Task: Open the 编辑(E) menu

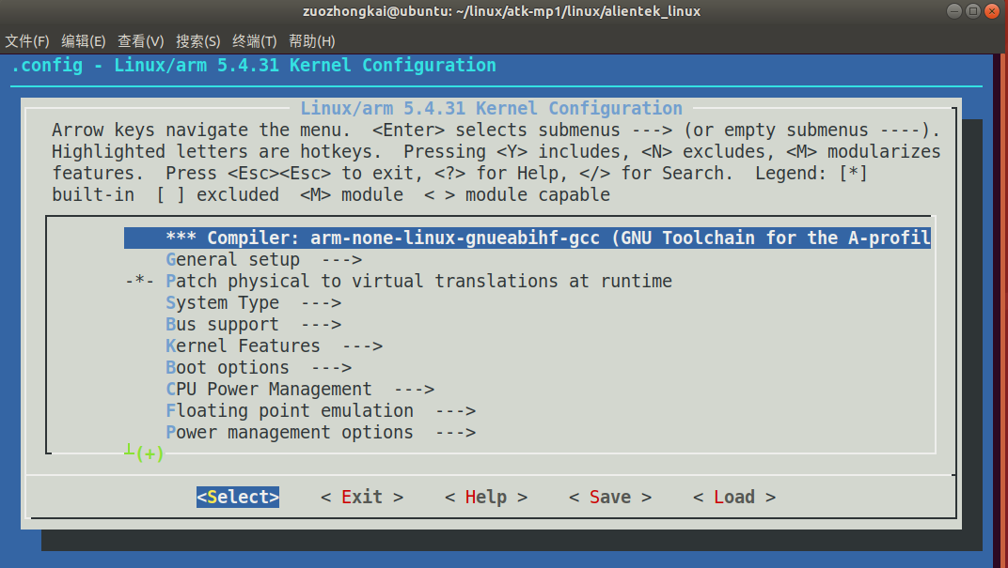Action: point(84,41)
